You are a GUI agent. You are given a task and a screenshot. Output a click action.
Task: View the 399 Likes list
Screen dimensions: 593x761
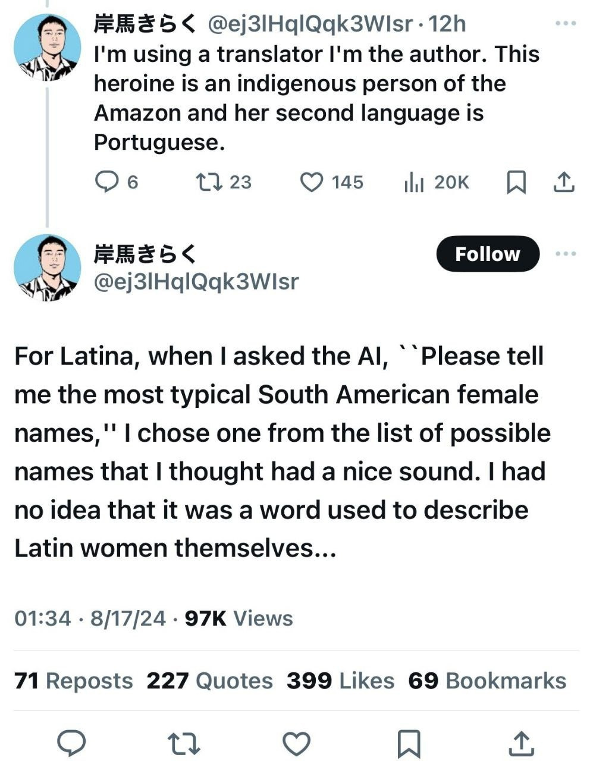[x=340, y=681]
